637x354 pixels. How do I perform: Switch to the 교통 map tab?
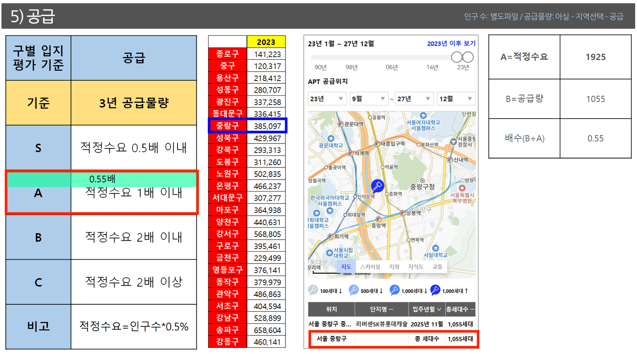coord(437,267)
